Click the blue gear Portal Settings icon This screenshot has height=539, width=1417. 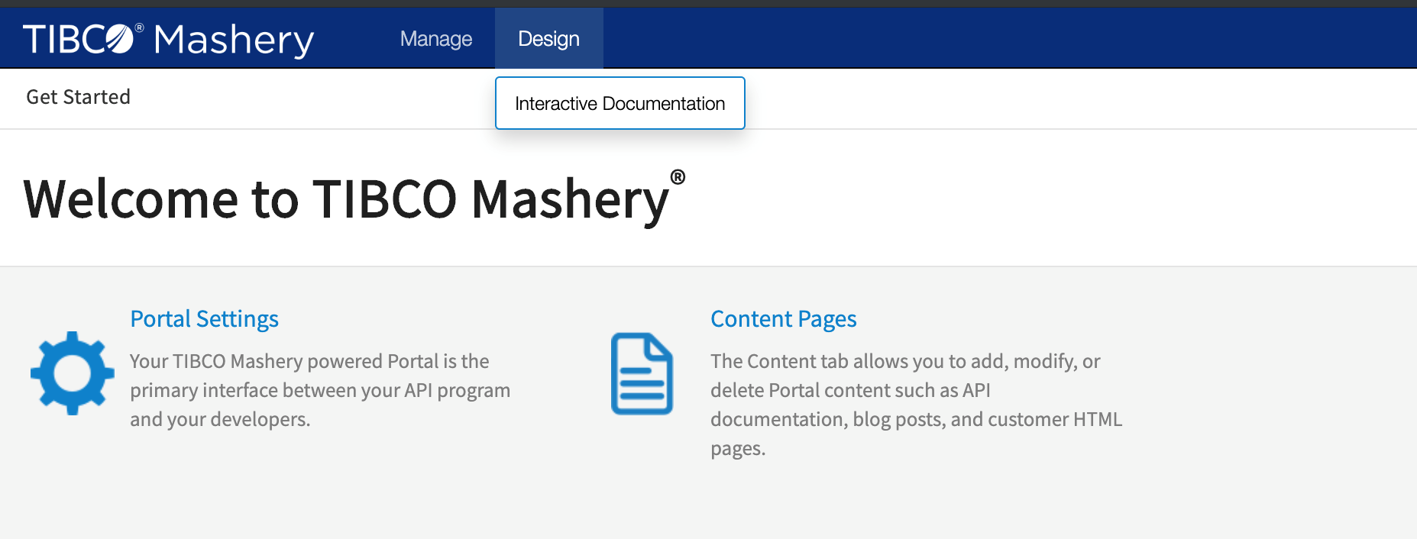tap(72, 373)
